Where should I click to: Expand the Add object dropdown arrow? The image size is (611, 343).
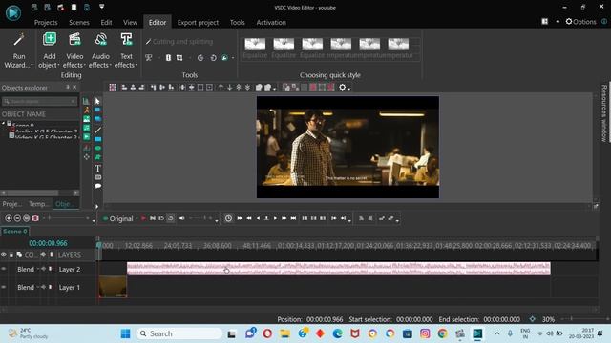pyautogui.click(x=58, y=66)
